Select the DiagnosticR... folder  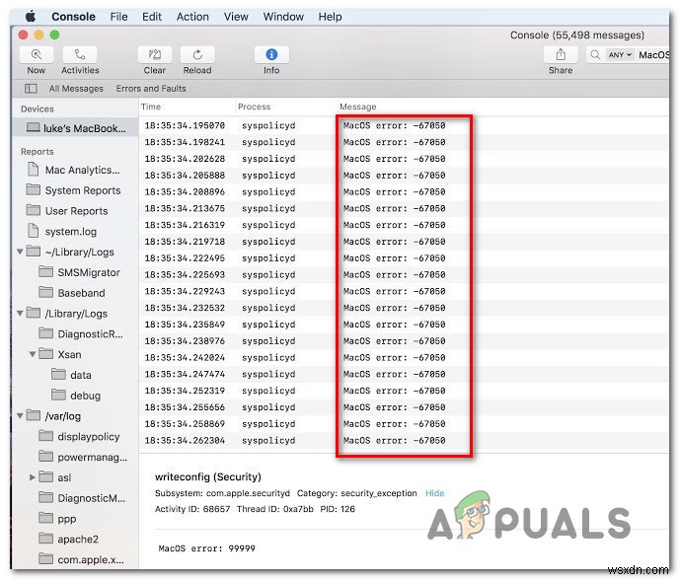[x=81, y=333]
